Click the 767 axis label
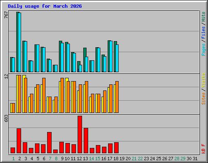The height and width of the screenshot is (163, 208). [x=6, y=15]
